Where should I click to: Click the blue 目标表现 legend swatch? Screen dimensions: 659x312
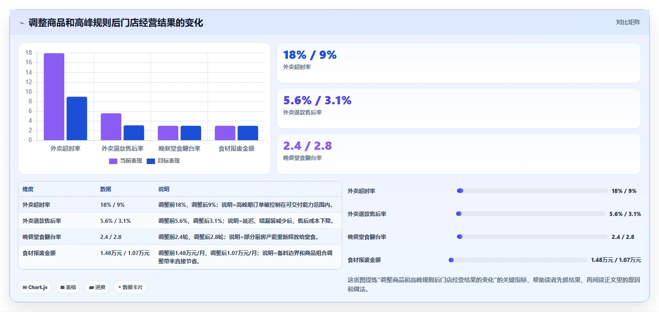click(x=151, y=161)
